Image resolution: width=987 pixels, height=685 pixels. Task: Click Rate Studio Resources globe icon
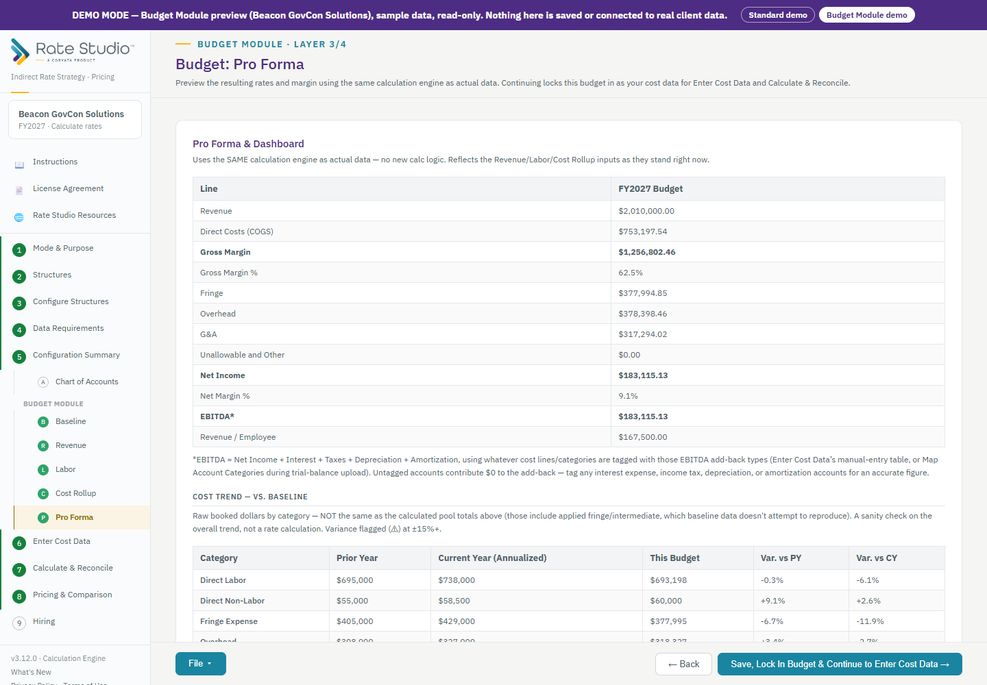point(19,216)
